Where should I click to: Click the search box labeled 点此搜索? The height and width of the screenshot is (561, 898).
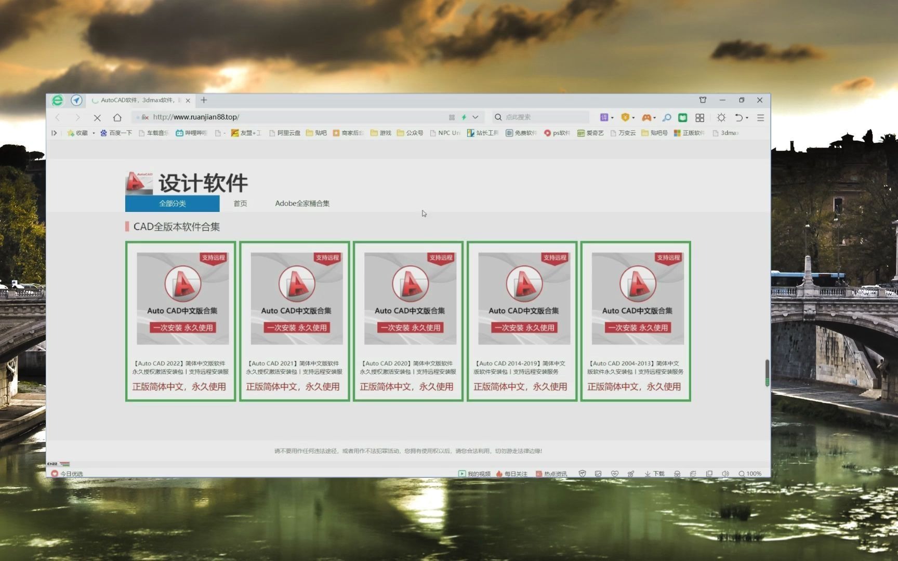(540, 117)
